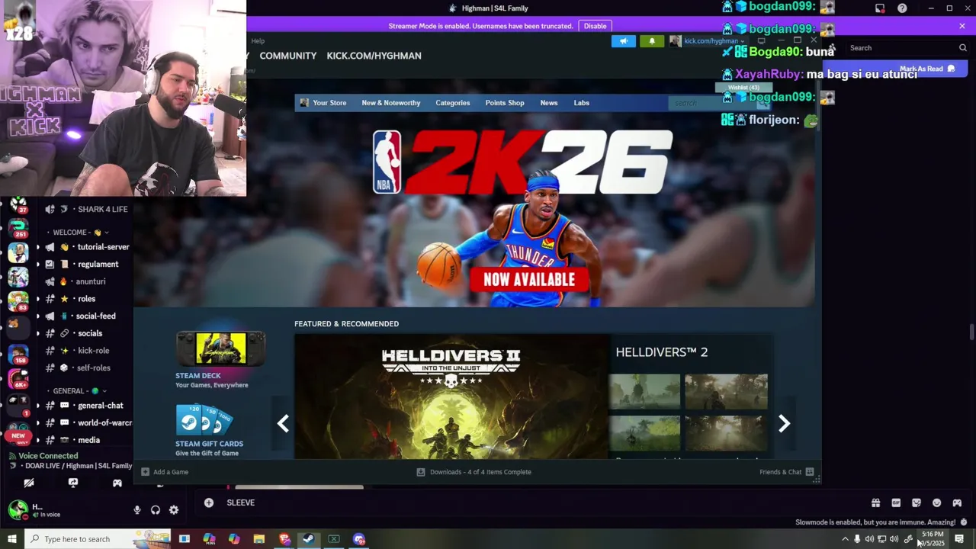Open Steam Downloads status
The image size is (976, 549).
click(x=474, y=472)
